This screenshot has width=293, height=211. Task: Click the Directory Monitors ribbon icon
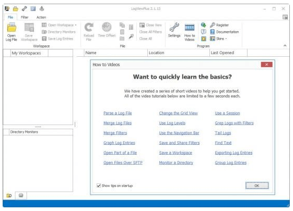44,32
